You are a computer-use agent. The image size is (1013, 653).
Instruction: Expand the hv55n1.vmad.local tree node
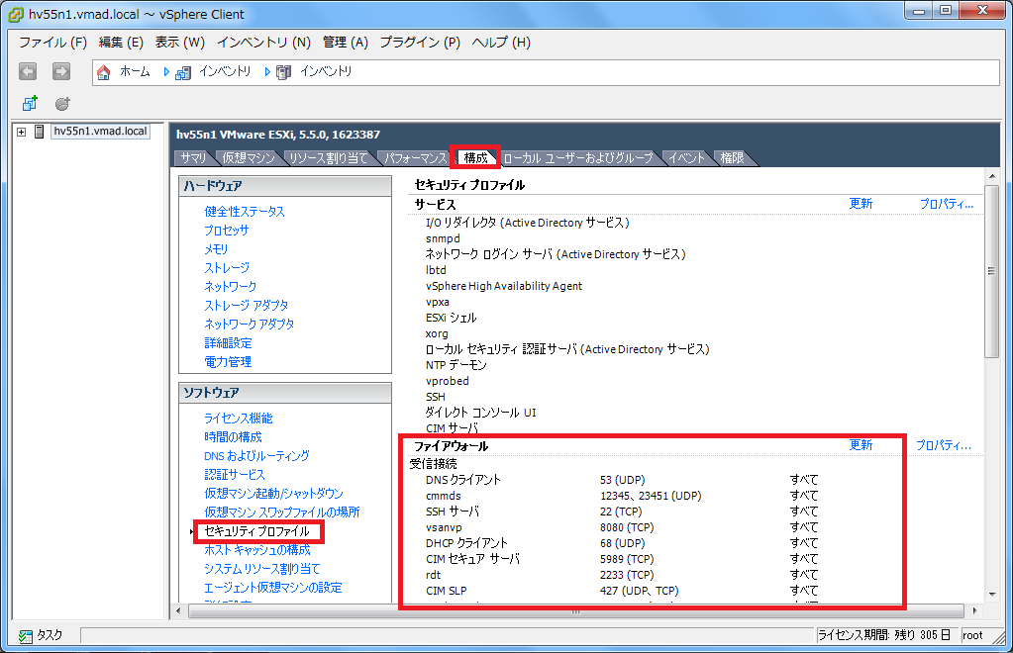[22, 132]
